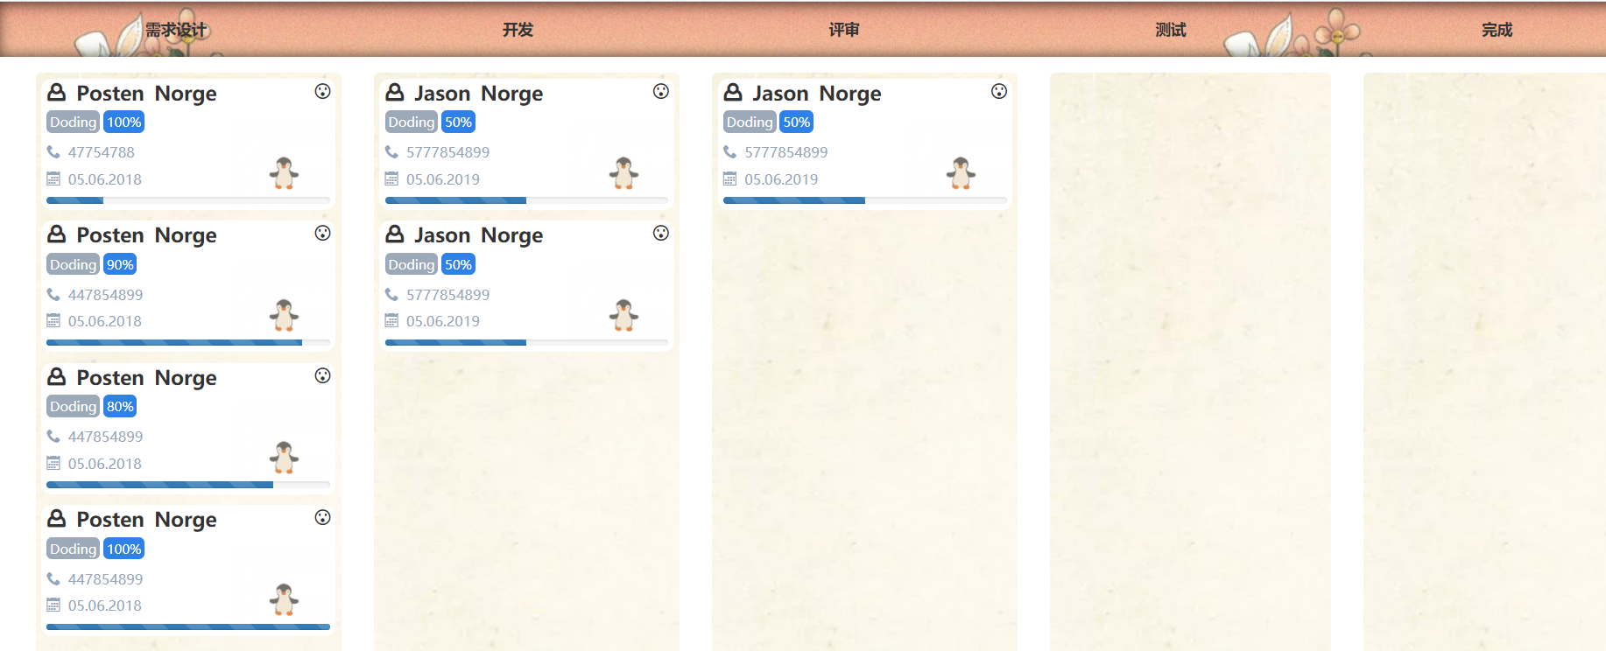The height and width of the screenshot is (651, 1606).
Task: Click the 80% percentage badge
Action: pos(120,406)
